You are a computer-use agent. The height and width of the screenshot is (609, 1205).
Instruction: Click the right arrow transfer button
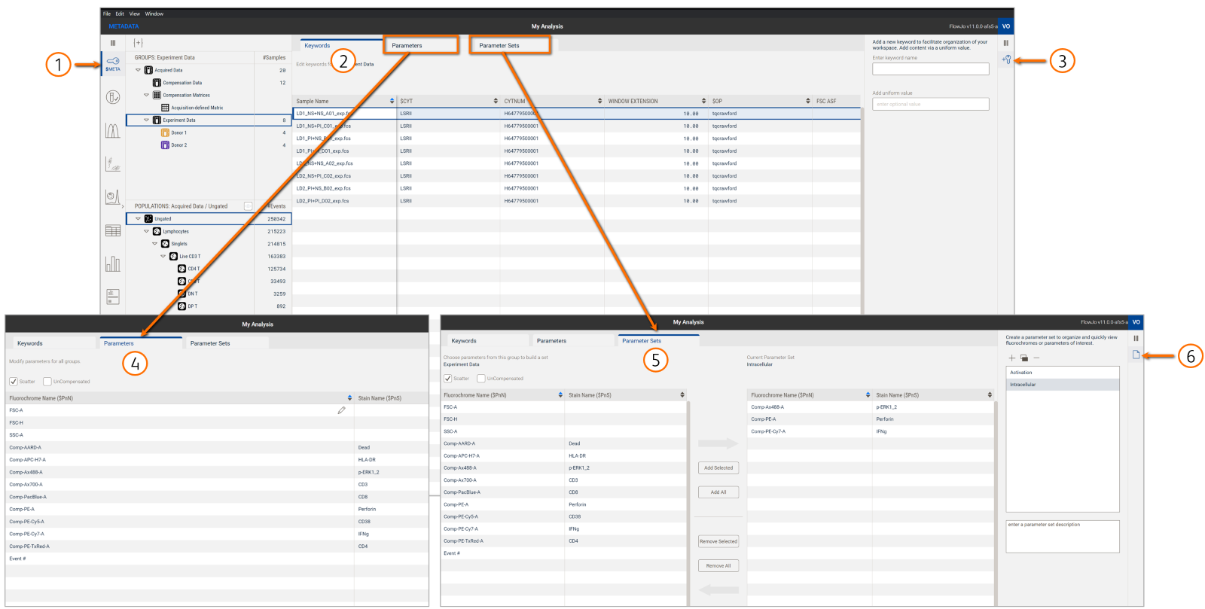[x=718, y=443]
